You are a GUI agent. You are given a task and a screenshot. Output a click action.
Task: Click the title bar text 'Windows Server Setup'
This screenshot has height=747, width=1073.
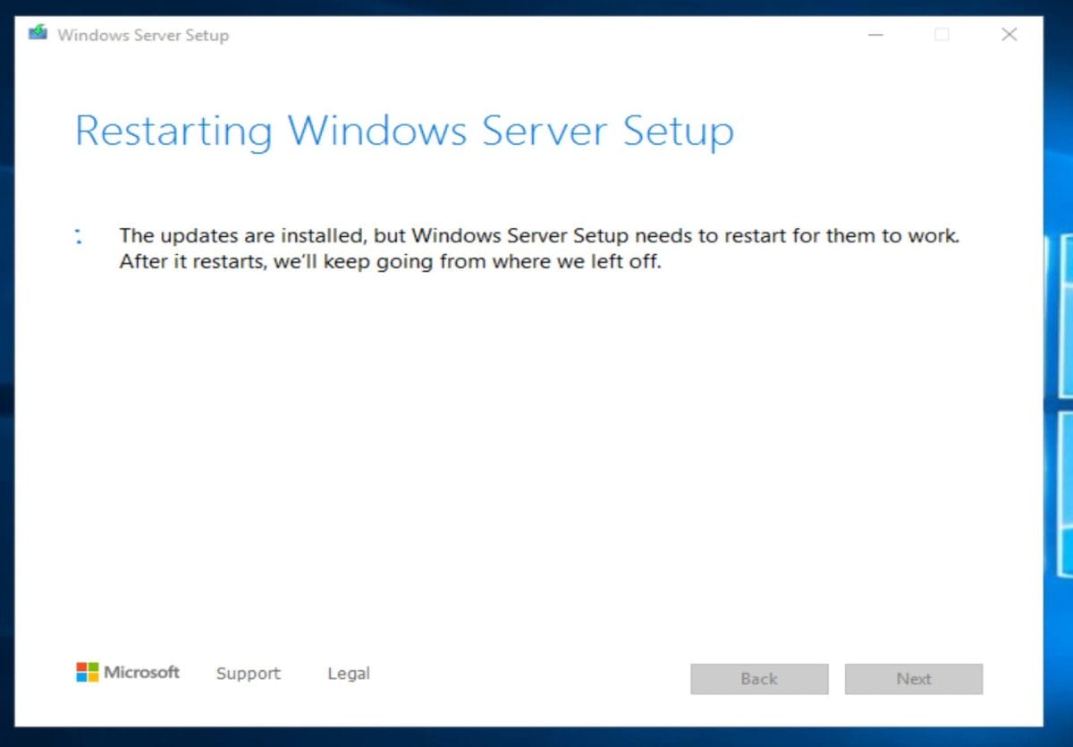143,36
